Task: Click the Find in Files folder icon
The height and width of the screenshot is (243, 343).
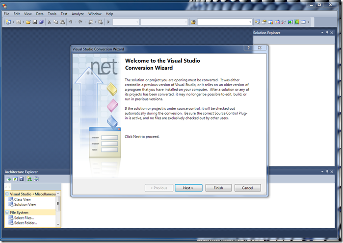Action: 193,22
